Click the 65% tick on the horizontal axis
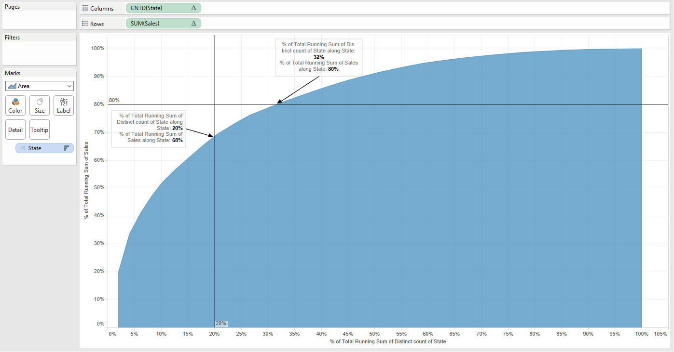Image resolution: width=674 pixels, height=352 pixels. click(x=454, y=334)
